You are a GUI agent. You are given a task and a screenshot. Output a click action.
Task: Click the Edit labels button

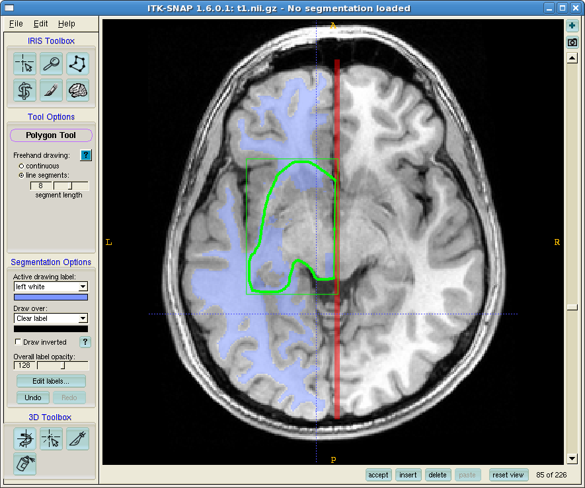(x=51, y=381)
